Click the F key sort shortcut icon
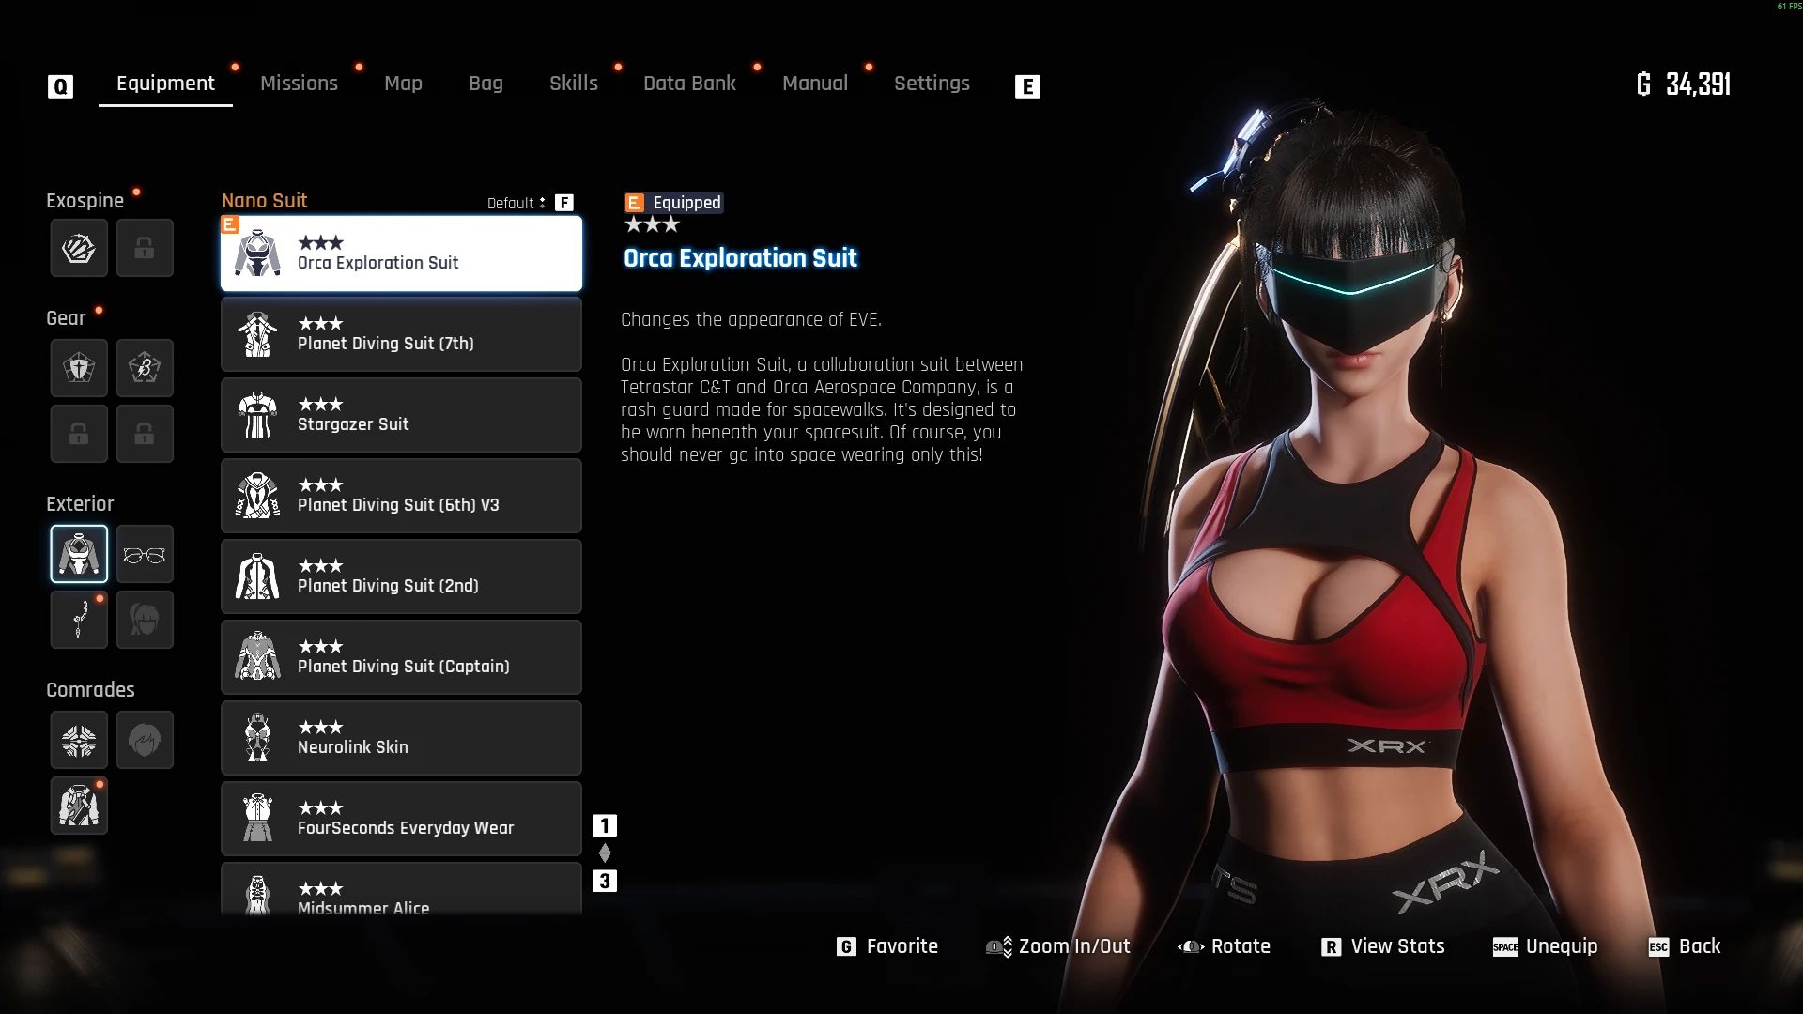This screenshot has height=1014, width=1803. (563, 203)
